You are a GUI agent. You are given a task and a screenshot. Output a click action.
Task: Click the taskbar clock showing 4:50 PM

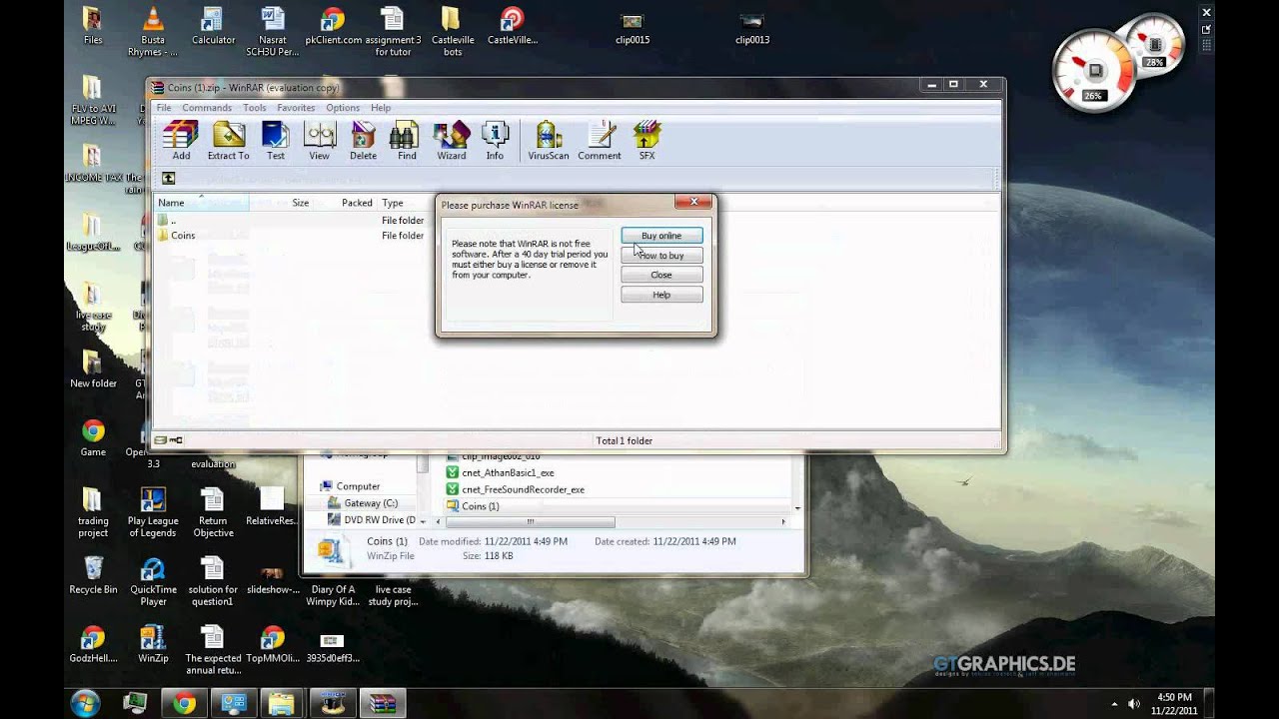click(x=1174, y=703)
